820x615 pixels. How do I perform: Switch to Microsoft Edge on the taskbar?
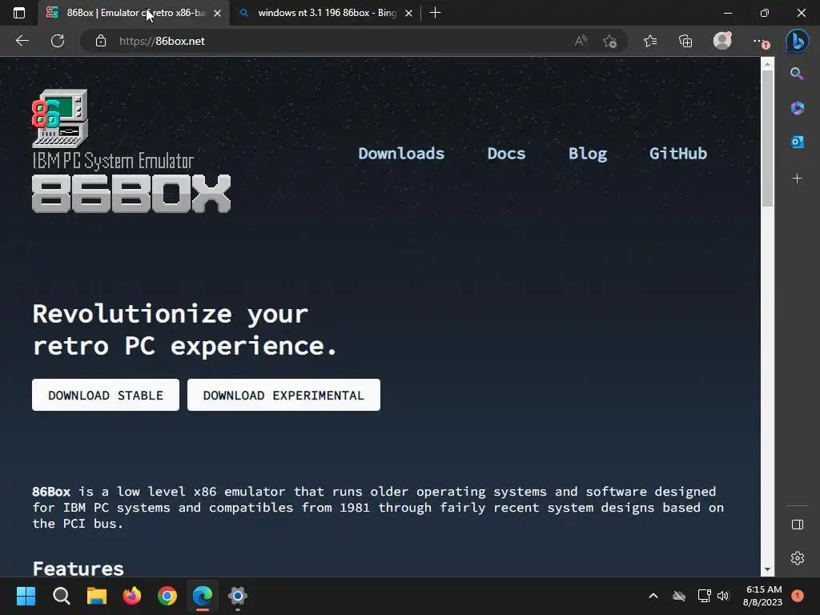click(203, 596)
